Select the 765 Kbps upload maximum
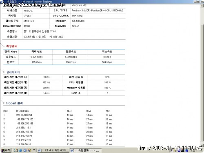204x153 pixels. [37, 62]
